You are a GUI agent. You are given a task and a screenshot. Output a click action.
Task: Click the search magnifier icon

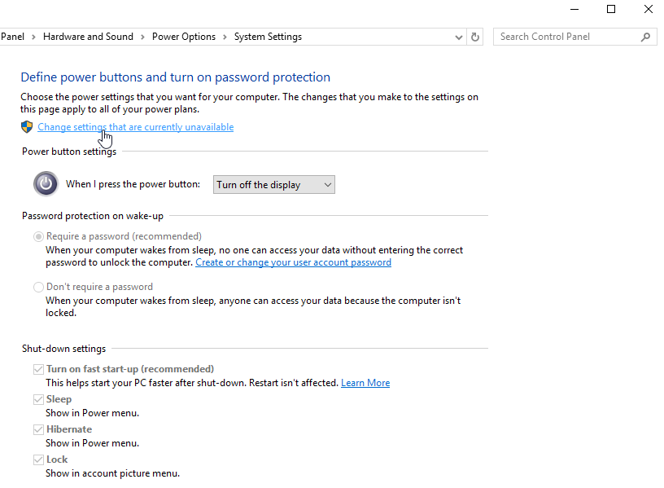646,37
